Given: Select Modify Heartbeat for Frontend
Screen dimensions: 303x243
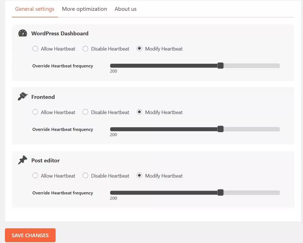Looking at the screenshot, I should (x=139, y=112).
